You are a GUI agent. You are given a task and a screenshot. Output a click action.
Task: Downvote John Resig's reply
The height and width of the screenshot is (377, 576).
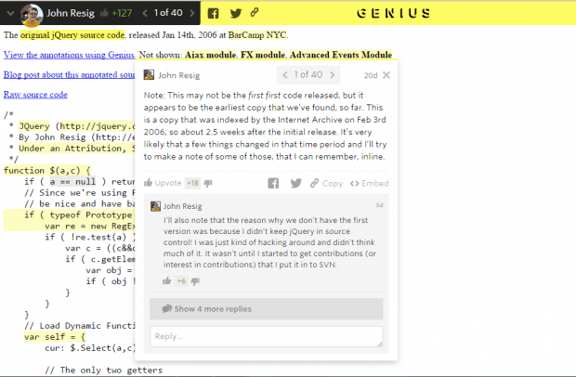pyautogui.click(x=195, y=281)
